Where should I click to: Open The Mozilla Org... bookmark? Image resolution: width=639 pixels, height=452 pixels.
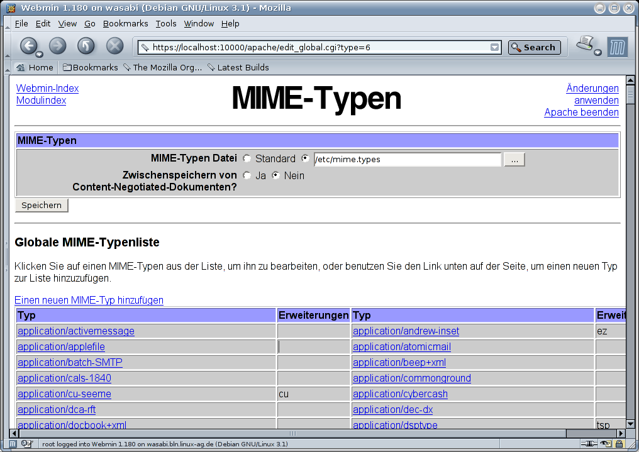point(163,68)
